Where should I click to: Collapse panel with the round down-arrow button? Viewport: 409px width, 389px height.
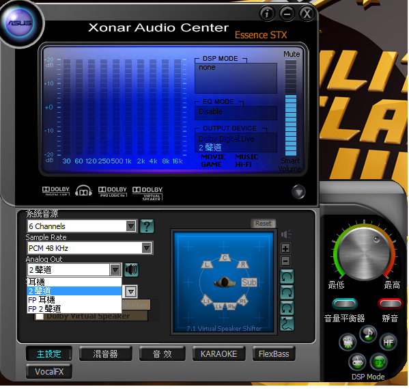(x=298, y=192)
